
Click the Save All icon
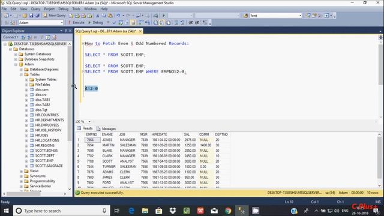[x=37, y=16]
